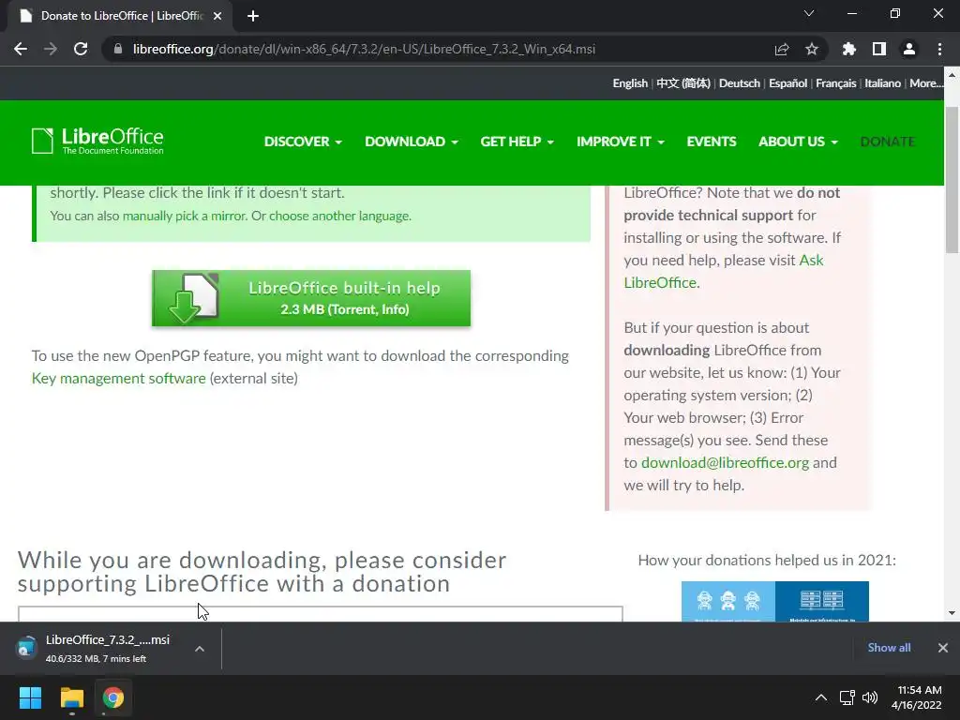Image resolution: width=960 pixels, height=720 pixels.
Task: Click the LibreOffice msi download file icon
Action: pyautogui.click(x=26, y=647)
